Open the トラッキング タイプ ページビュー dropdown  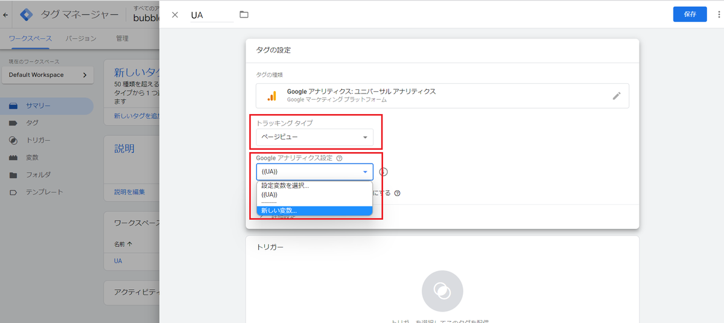314,137
